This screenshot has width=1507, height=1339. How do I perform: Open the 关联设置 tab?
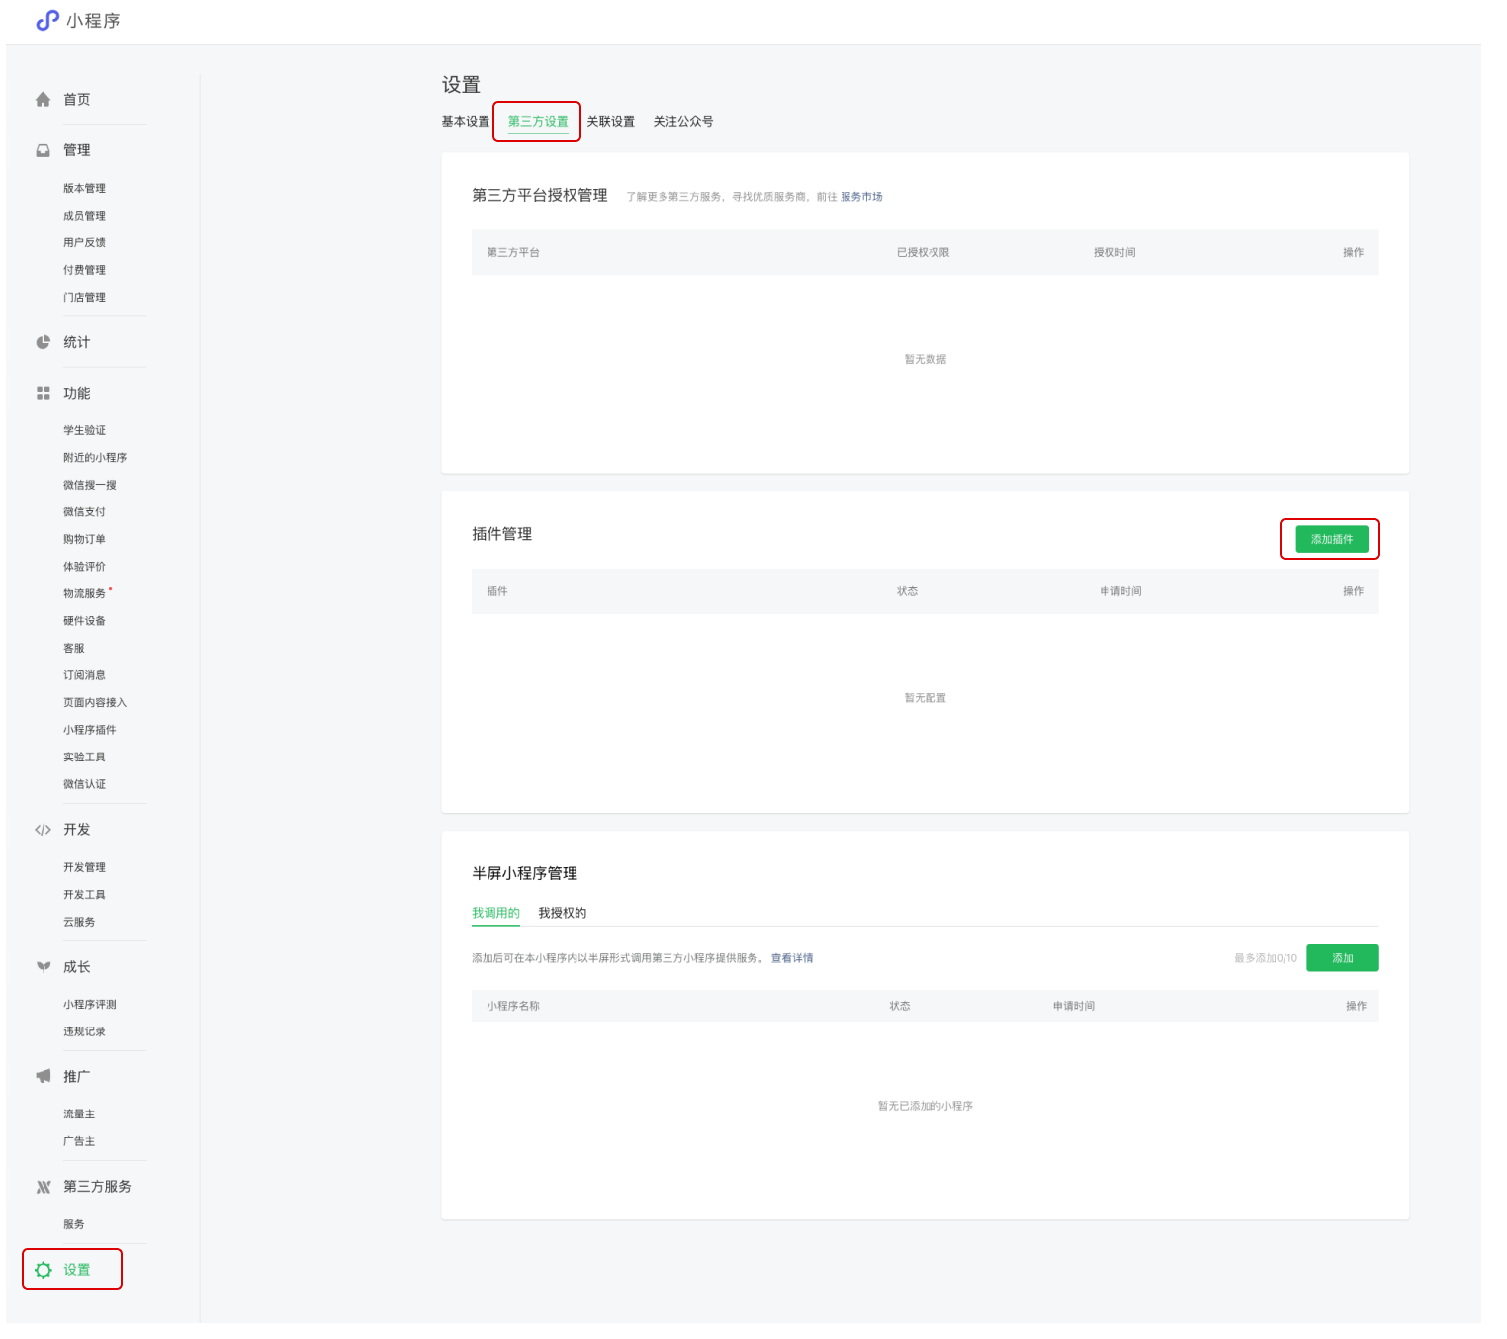point(610,122)
